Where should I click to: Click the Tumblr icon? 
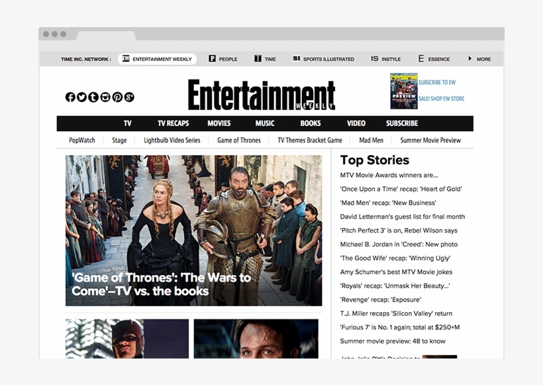tap(93, 97)
